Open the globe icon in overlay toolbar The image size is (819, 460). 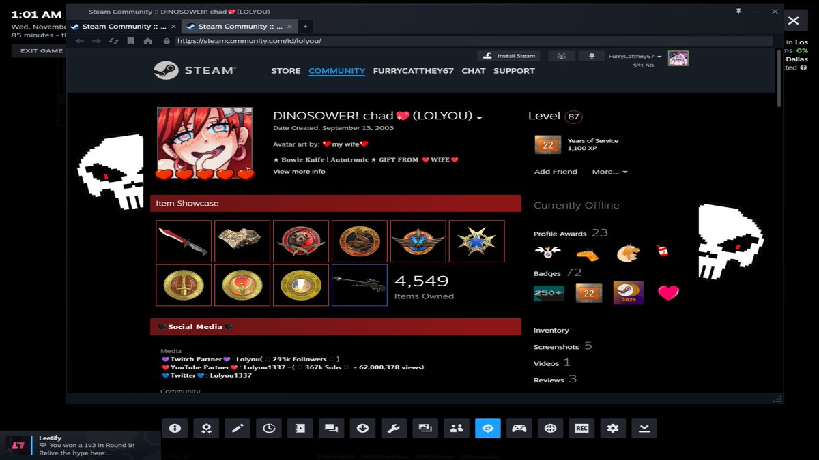pos(550,428)
